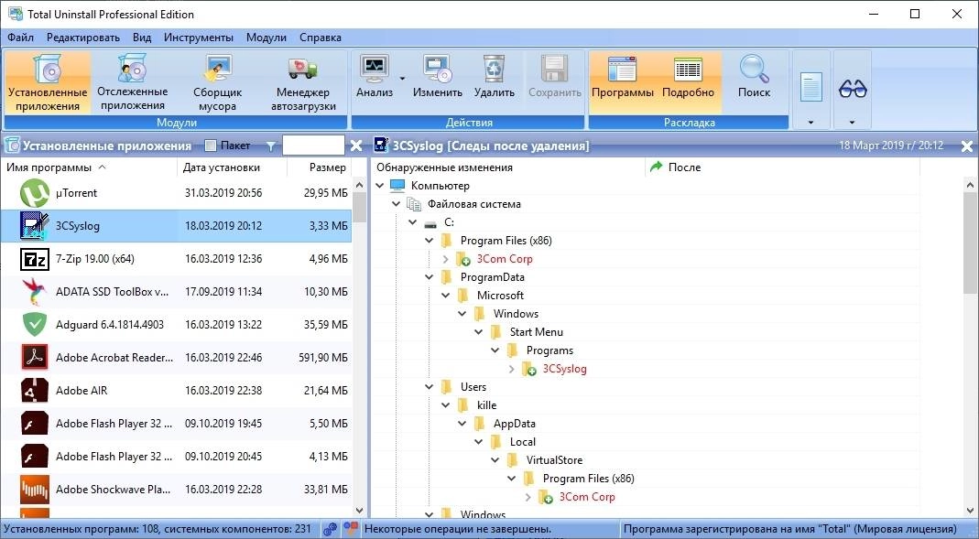Open dropdown under the glasses icon
Image resolution: width=979 pixels, height=539 pixels.
pos(853,123)
